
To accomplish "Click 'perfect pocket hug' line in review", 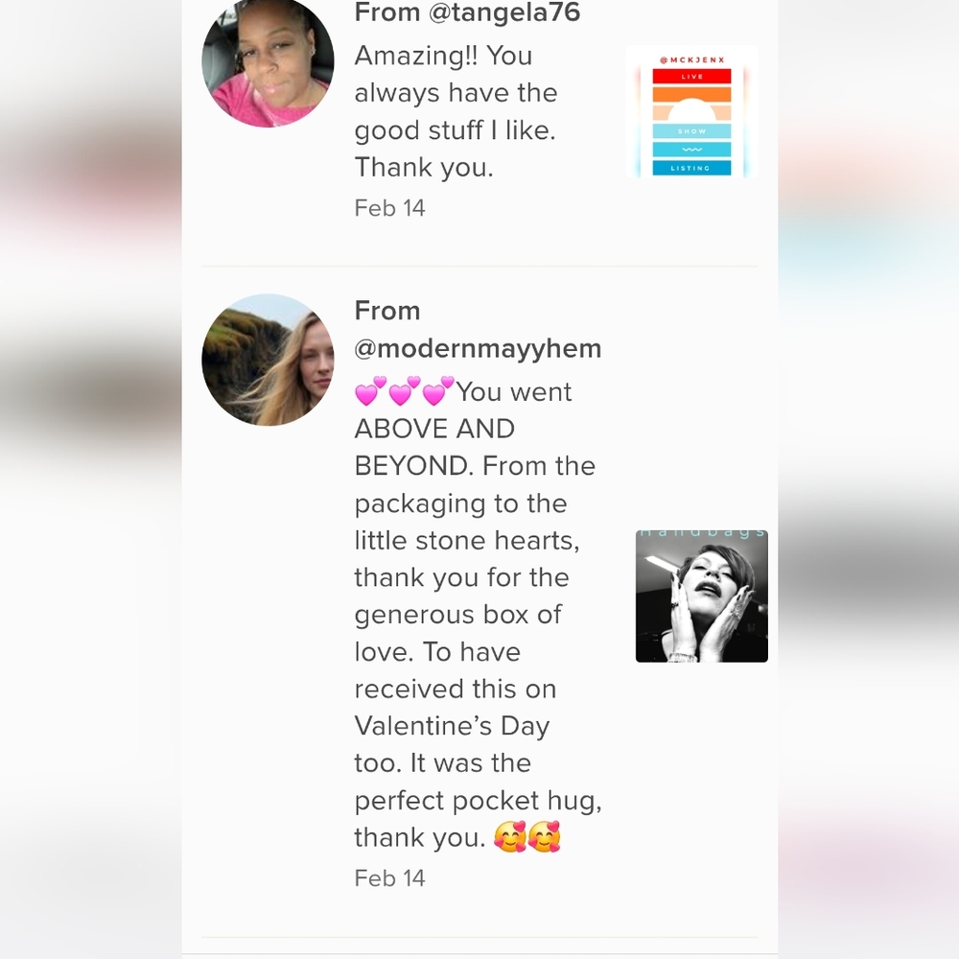I will click(478, 801).
